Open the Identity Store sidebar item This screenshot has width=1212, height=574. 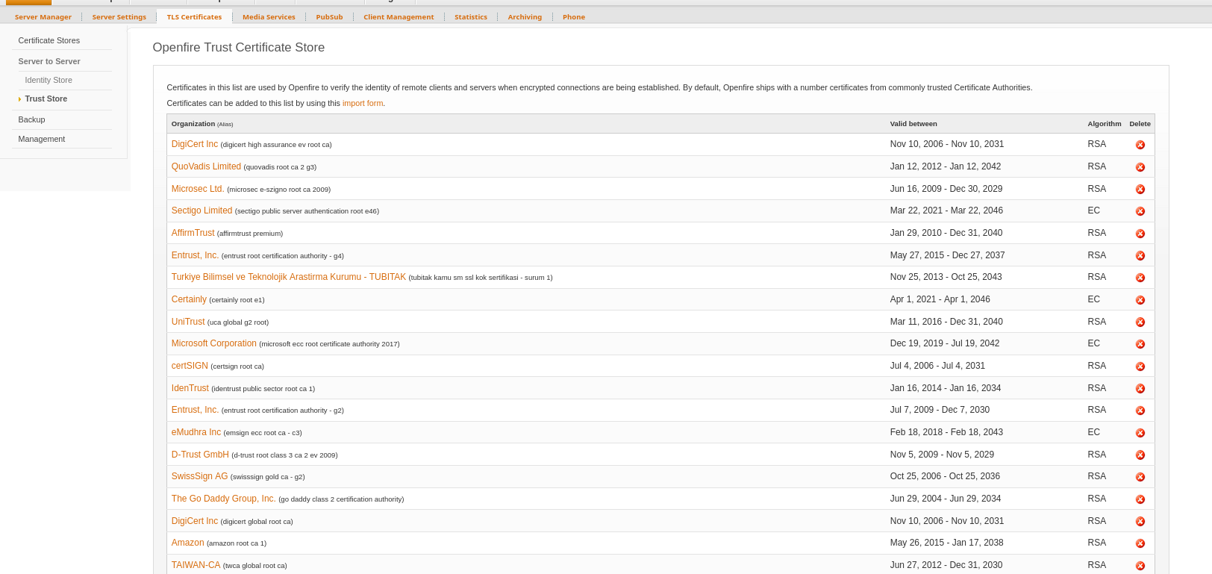(x=49, y=80)
